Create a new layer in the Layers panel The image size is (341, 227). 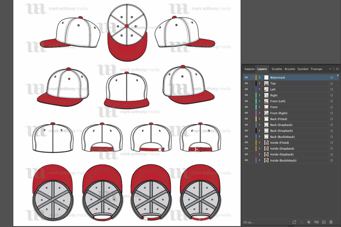pyautogui.click(x=323, y=222)
